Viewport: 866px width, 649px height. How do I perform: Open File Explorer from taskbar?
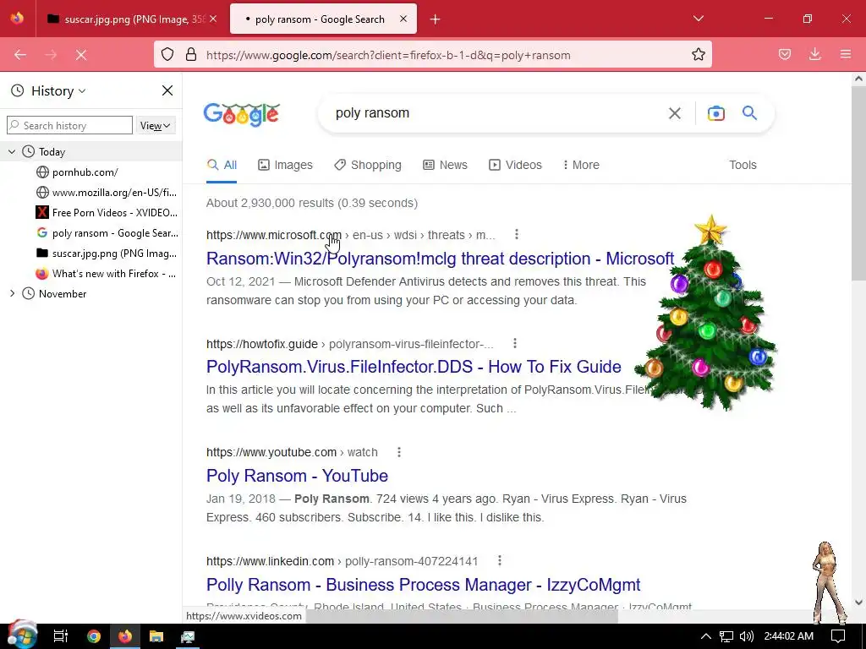156,636
